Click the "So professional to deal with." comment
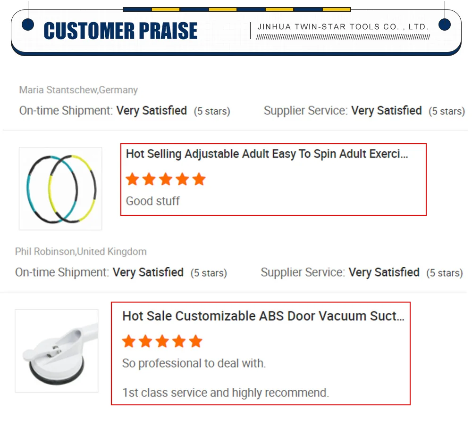 194,363
